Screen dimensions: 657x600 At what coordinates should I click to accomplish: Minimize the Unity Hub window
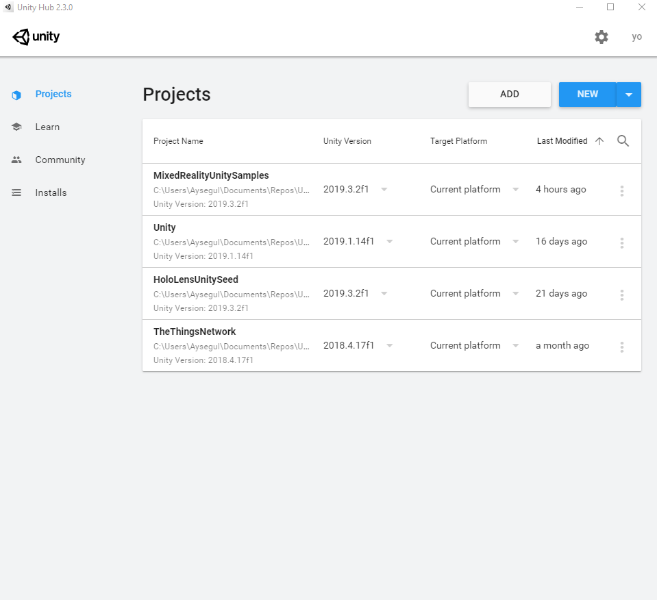[580, 7]
